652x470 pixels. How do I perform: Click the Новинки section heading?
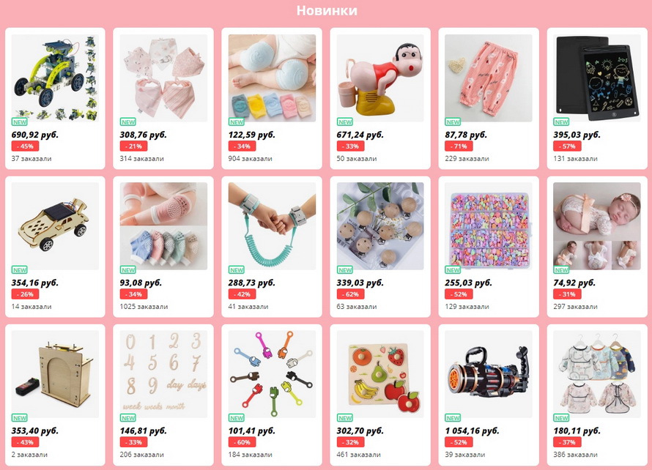click(x=327, y=10)
